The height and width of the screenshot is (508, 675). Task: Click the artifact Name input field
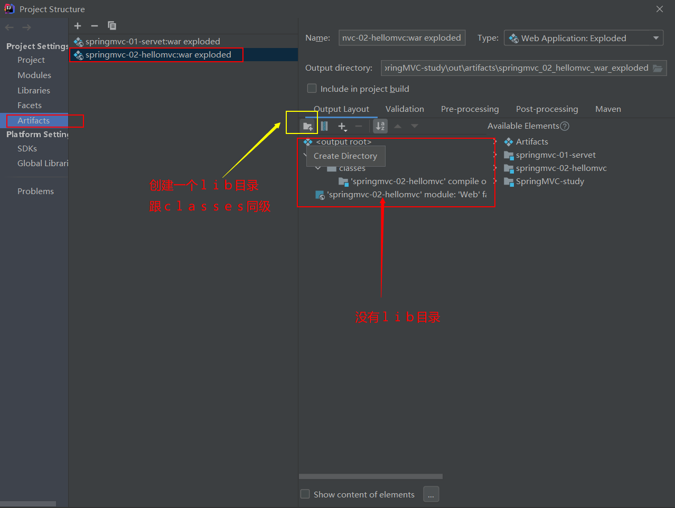coord(402,38)
